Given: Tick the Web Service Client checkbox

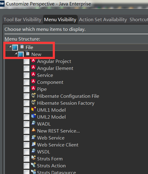Looking at the screenshot, I should click(x=27, y=145).
